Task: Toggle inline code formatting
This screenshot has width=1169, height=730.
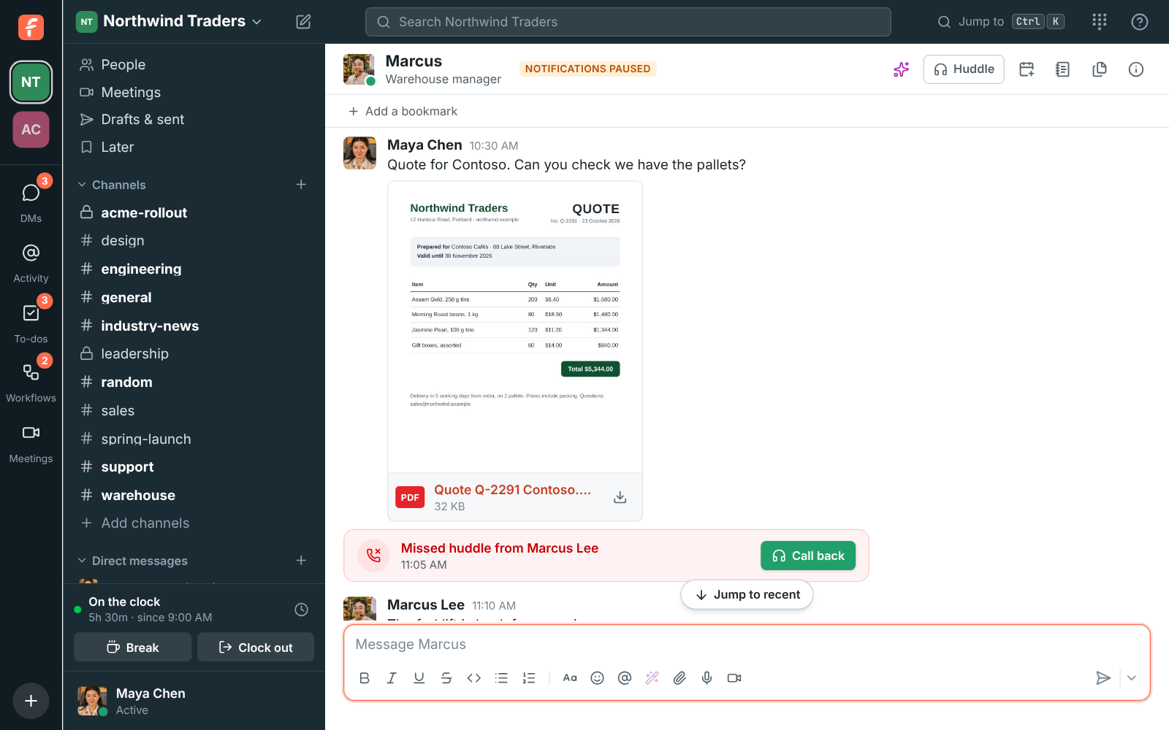Action: tap(474, 678)
